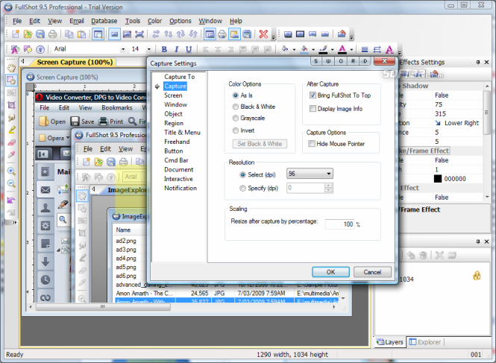This screenshot has height=363, width=496.
Task: Create a new image with New icon
Action: tap(16, 34)
